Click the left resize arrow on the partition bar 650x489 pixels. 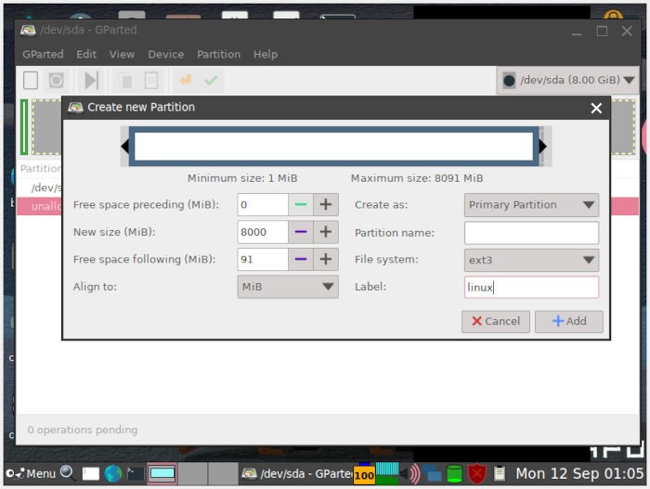(124, 147)
